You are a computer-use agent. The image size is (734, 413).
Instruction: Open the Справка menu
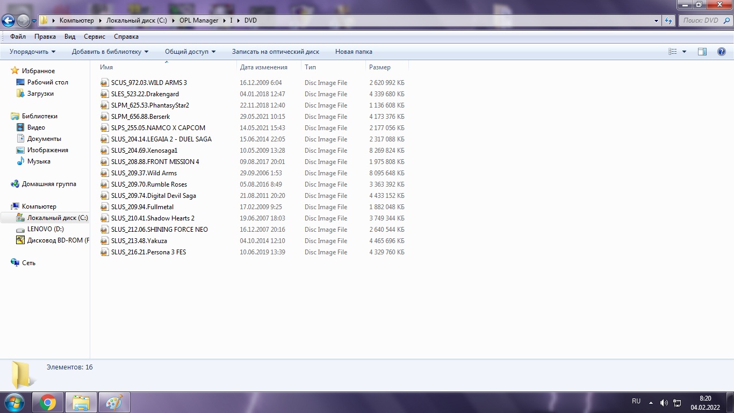126,37
